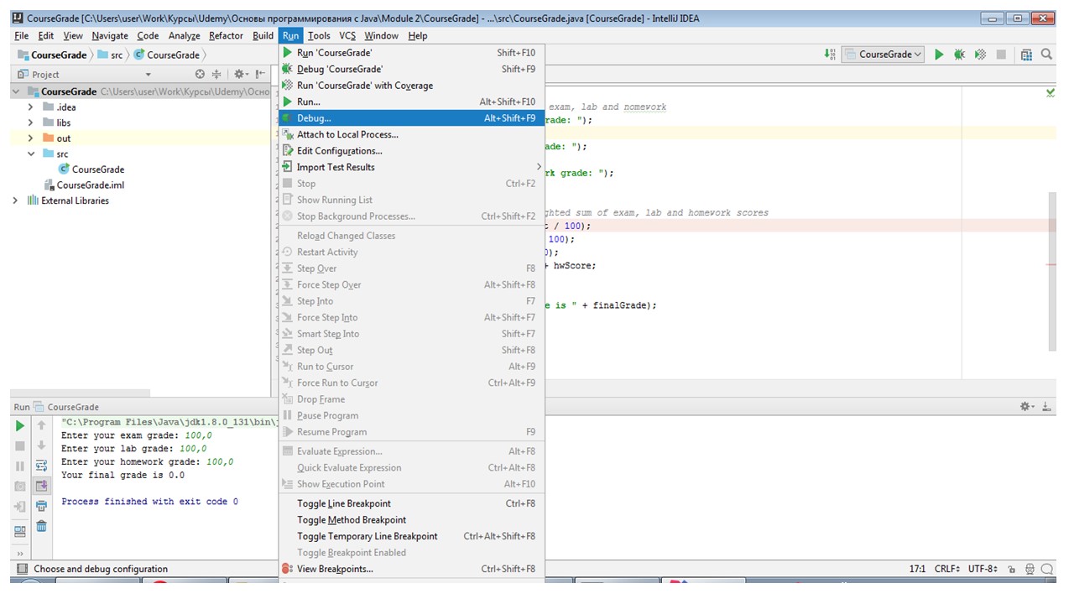The image size is (1074, 604).
Task: Rerun CourseGrade with the Run panel's green arrow
Action: [x=20, y=426]
